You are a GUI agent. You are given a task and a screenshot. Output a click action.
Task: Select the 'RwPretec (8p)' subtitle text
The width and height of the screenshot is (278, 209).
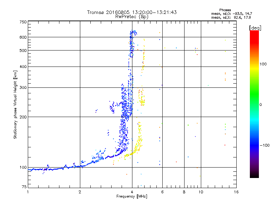point(132,17)
